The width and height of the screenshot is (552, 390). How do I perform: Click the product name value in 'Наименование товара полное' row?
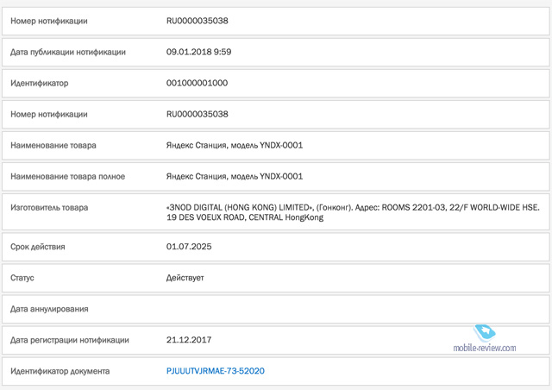(x=234, y=176)
